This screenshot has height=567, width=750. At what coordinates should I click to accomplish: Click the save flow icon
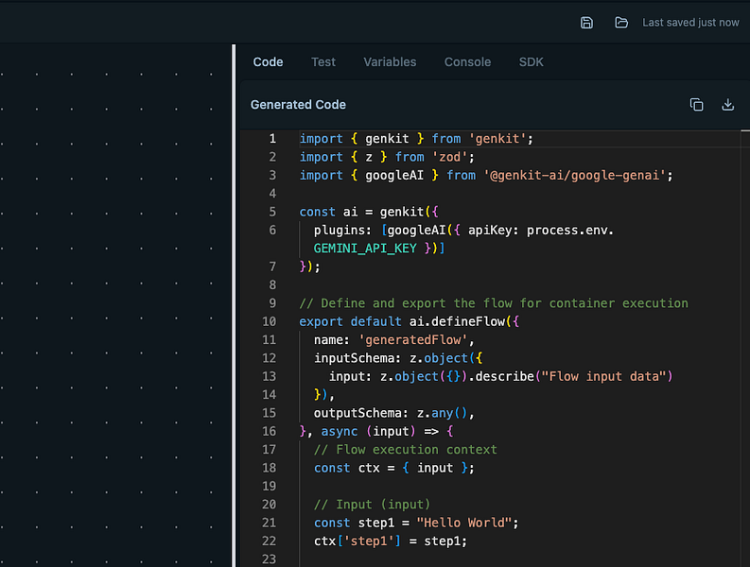(x=586, y=23)
